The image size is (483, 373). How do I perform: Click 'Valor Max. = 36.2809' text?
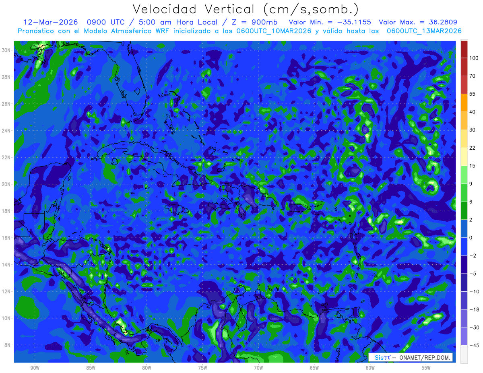(x=418, y=22)
